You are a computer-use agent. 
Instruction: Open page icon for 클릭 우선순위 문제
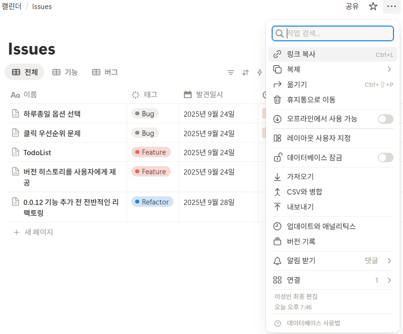pos(16,133)
